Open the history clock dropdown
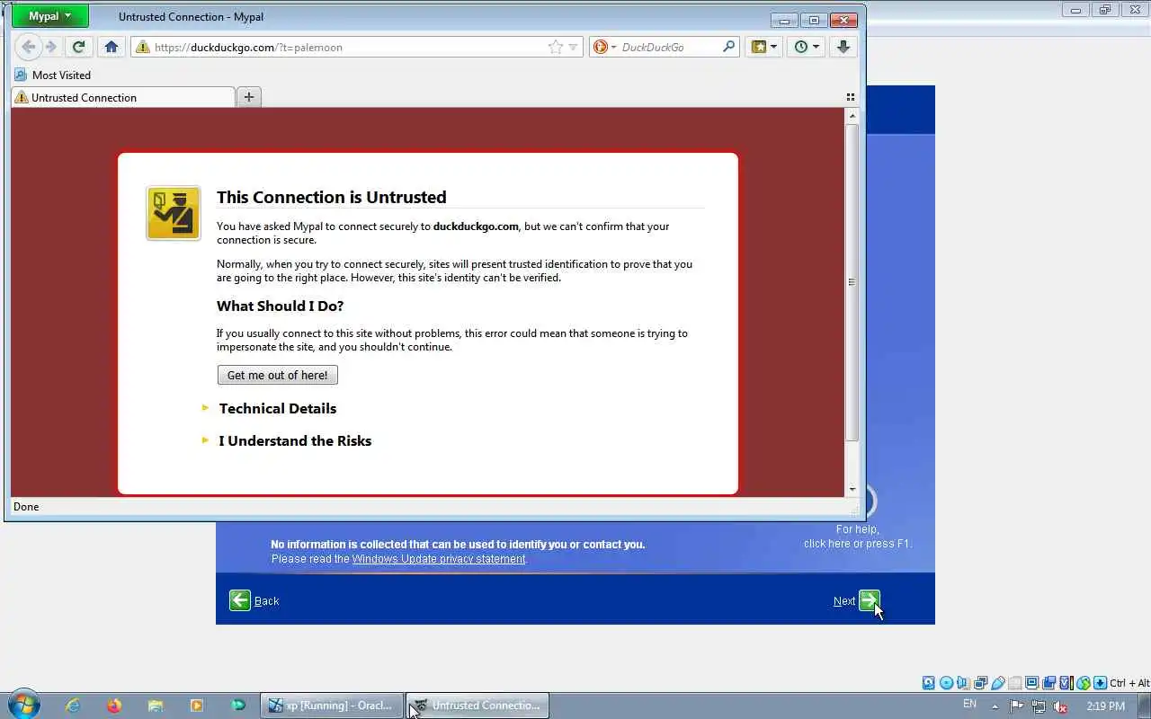The image size is (1151, 719). pos(807,47)
